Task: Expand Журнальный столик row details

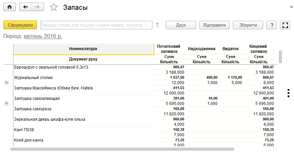Action: (7, 82)
